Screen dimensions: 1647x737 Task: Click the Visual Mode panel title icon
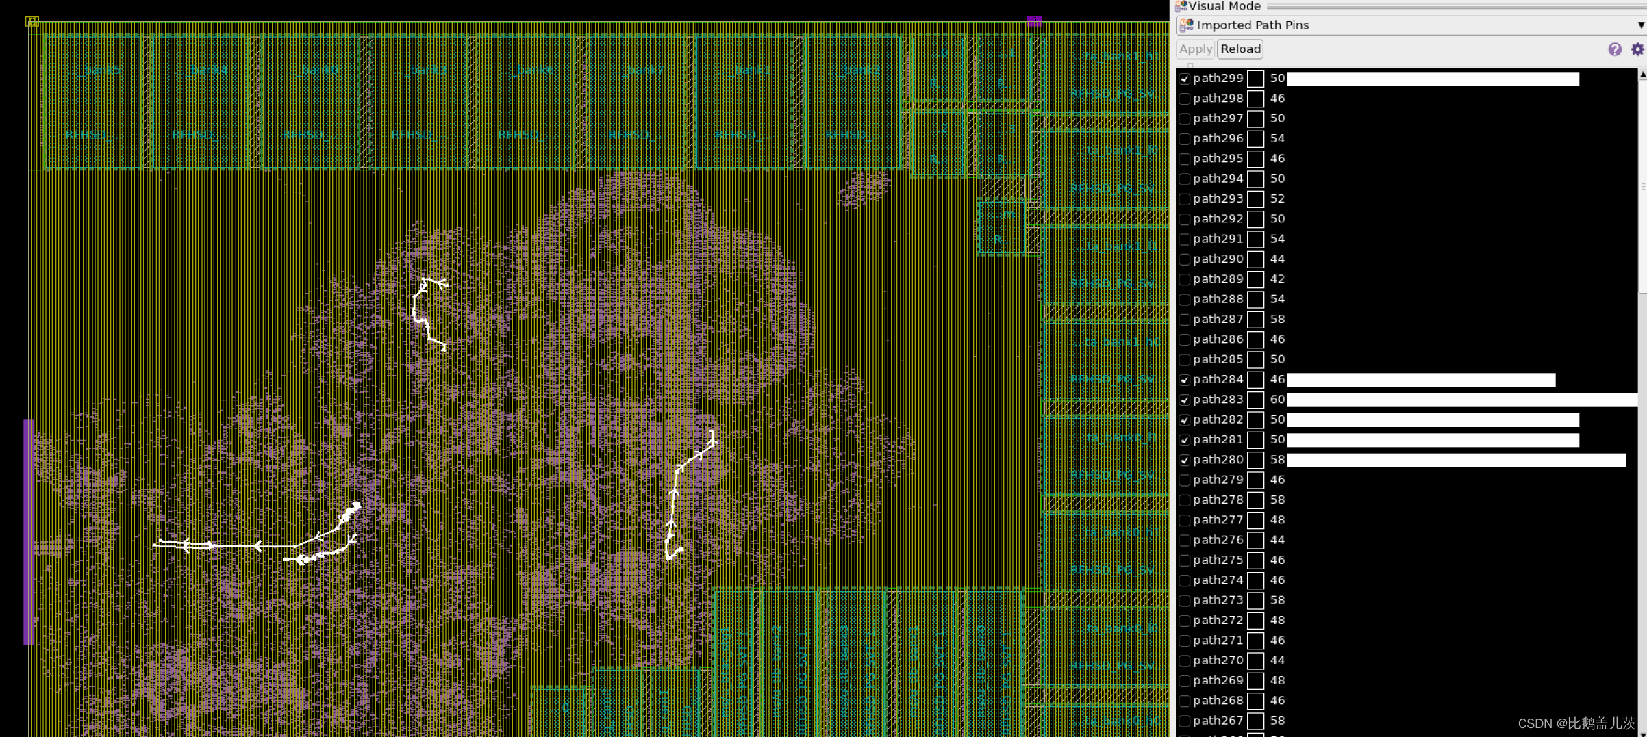click(x=1181, y=6)
